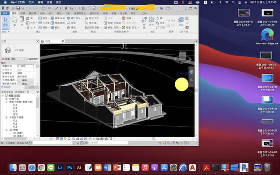The width and height of the screenshot is (280, 175).
Task: Click 編輯 button for 圖形顯示選項
Action: [x=25, y=84]
